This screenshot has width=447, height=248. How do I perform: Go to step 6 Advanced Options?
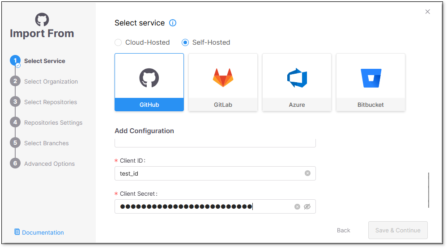42,164
